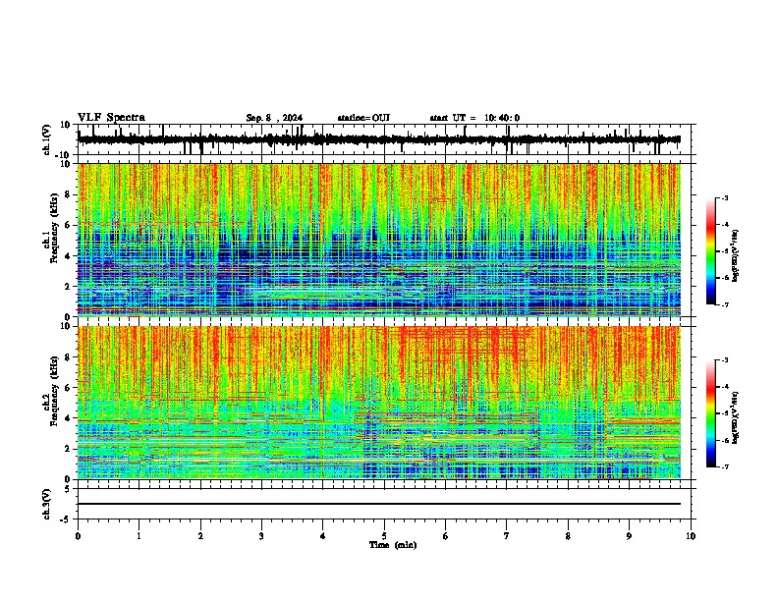Screen dimensions: 778x601
Task: Click time axis tick label "3"
Action: pos(261,536)
